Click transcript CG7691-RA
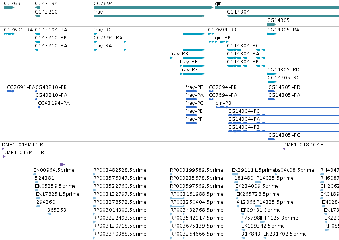This screenshot has height=240, width=339. [x=19, y=30]
